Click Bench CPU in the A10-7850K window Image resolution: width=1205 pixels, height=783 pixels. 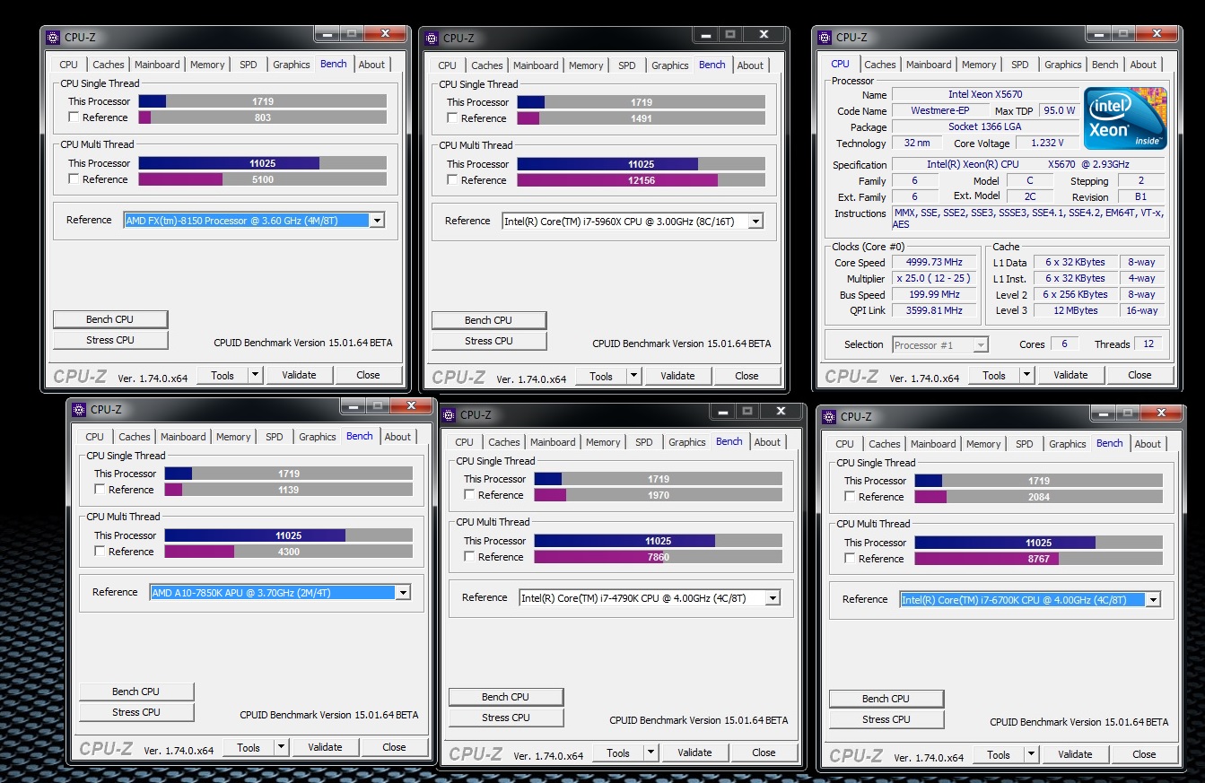click(137, 692)
